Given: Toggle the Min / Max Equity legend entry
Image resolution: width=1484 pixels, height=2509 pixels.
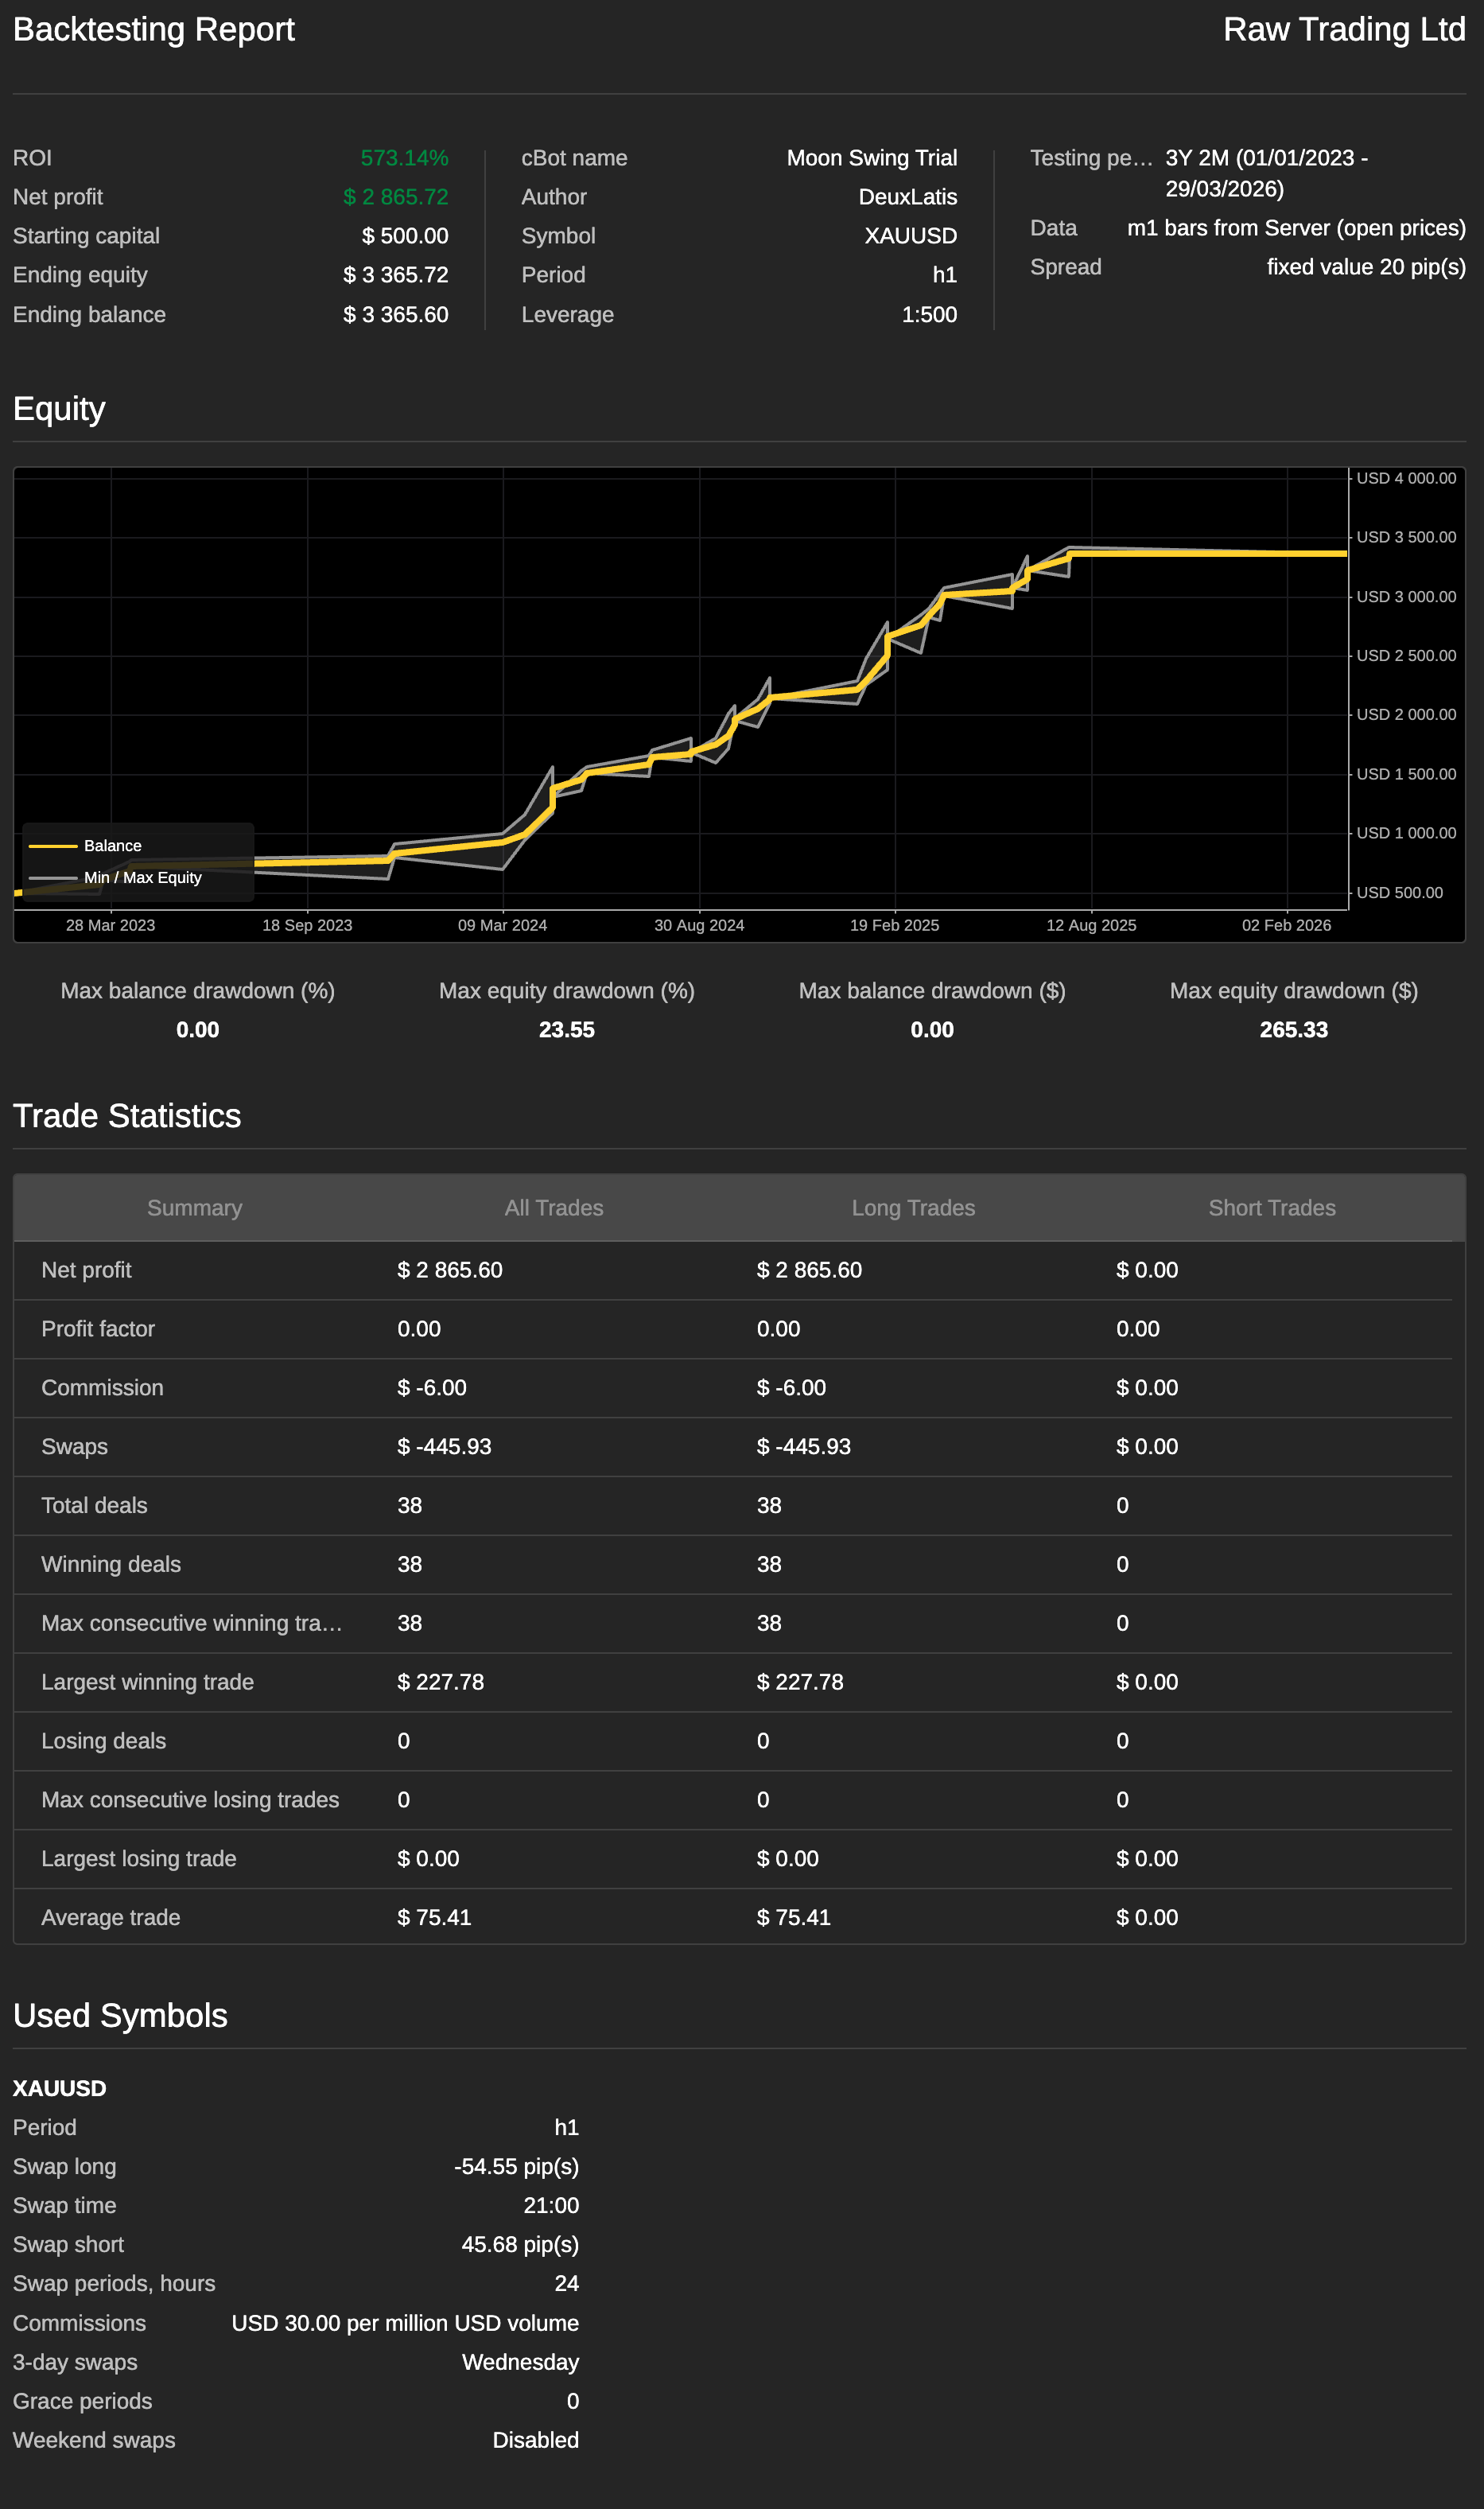Looking at the screenshot, I should pos(142,878).
